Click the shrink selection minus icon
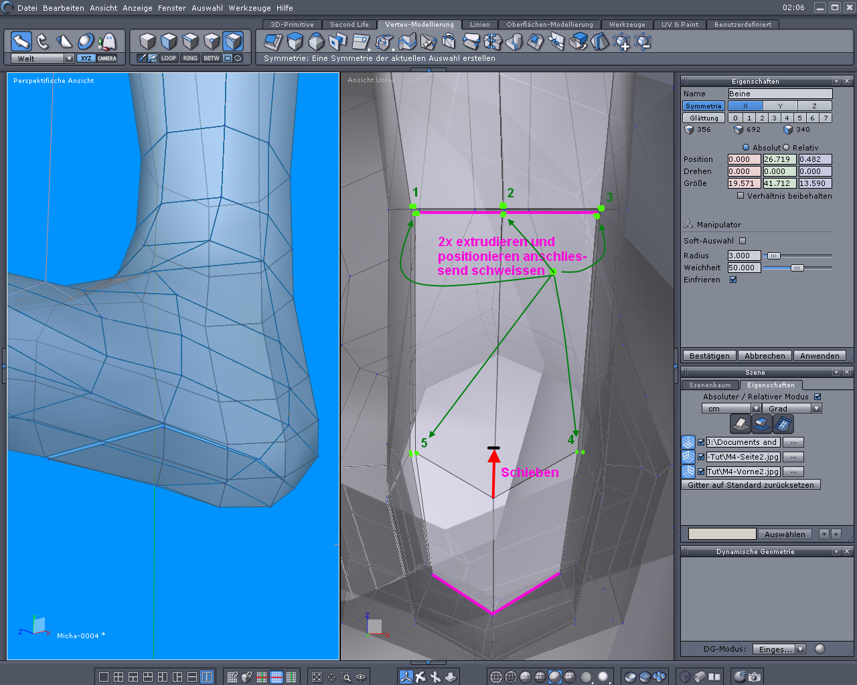 [x=643, y=42]
